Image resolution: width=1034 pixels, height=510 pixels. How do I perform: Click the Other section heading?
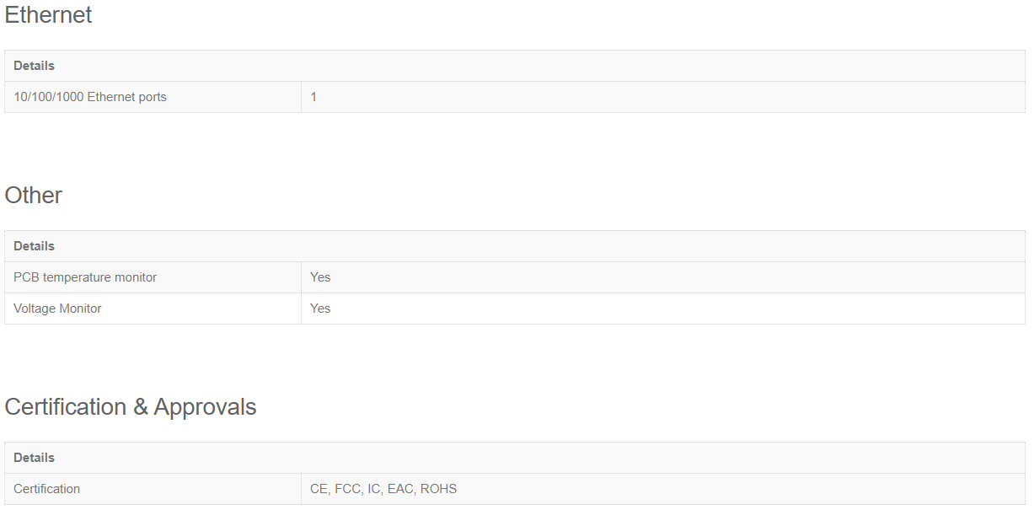34,196
